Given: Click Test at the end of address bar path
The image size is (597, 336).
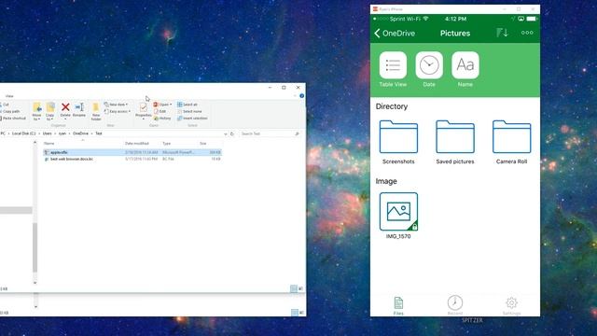Looking at the screenshot, I should pyautogui.click(x=99, y=133).
